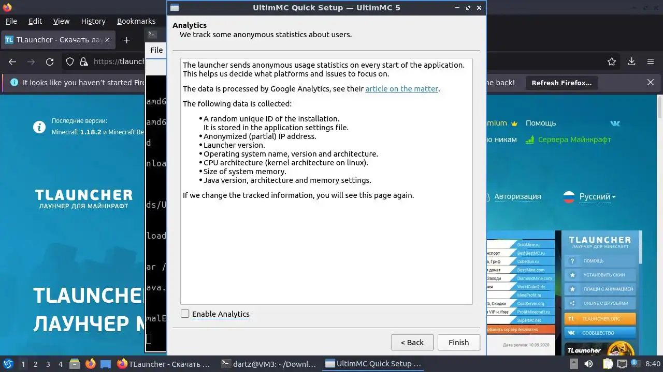Open file manager from taskbar launcher

click(x=74, y=364)
